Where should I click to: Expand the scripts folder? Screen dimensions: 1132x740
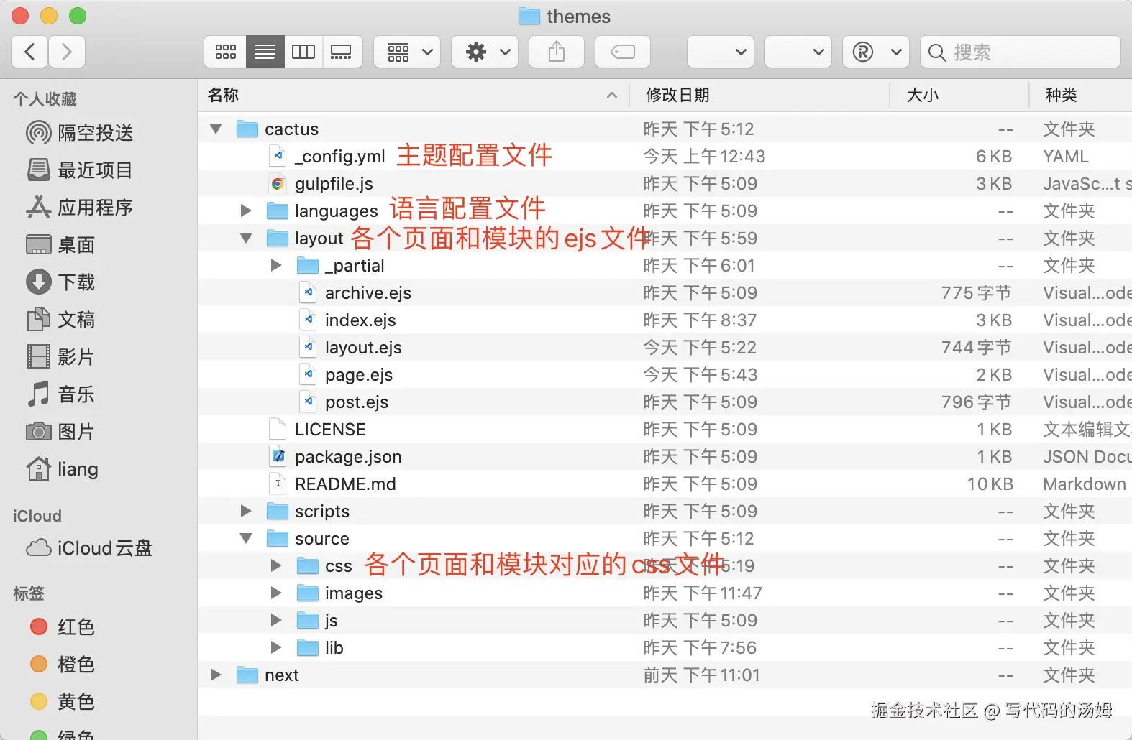pyautogui.click(x=246, y=511)
